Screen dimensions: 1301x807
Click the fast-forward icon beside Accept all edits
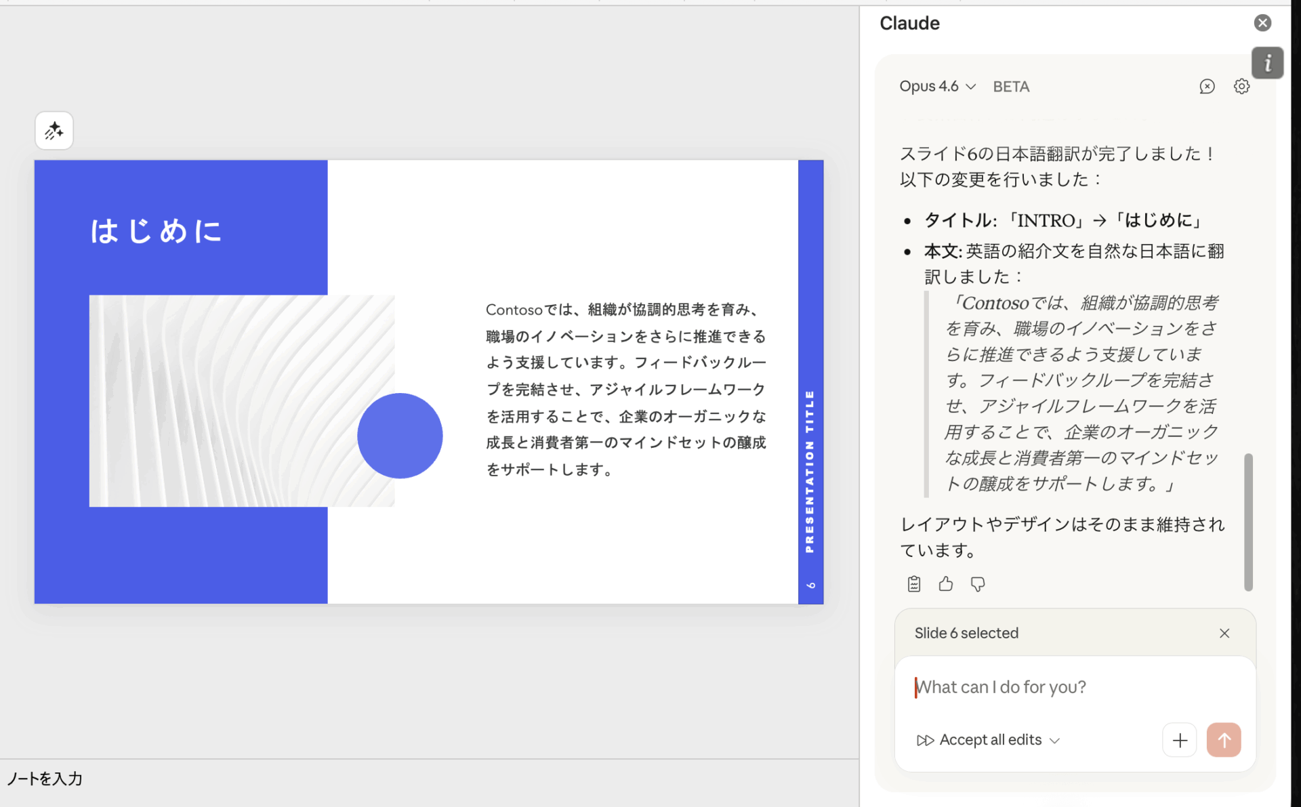pos(926,740)
